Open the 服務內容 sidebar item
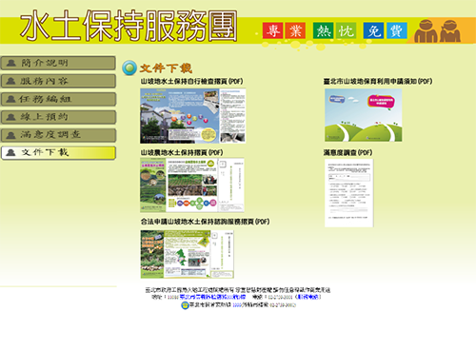Screen dimensions: 476x351 58,81
